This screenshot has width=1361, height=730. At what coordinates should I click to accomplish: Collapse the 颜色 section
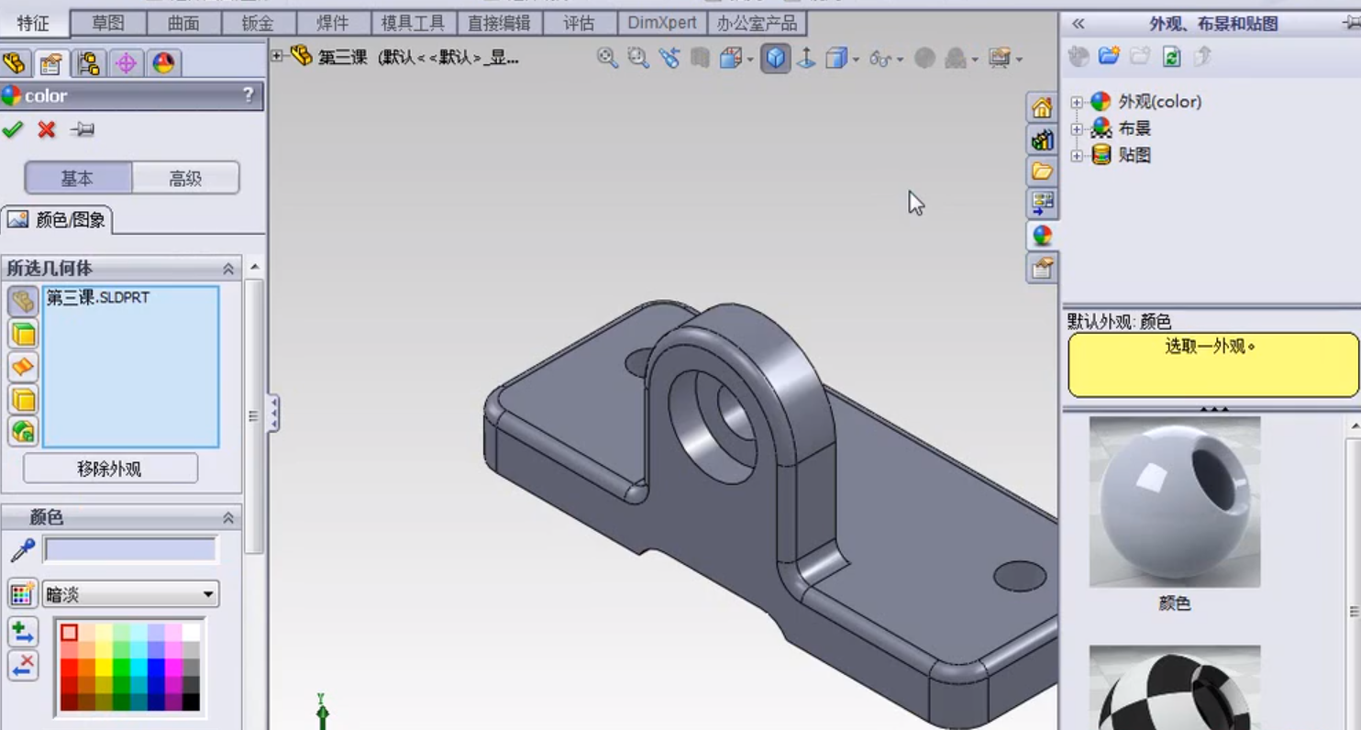click(x=228, y=518)
